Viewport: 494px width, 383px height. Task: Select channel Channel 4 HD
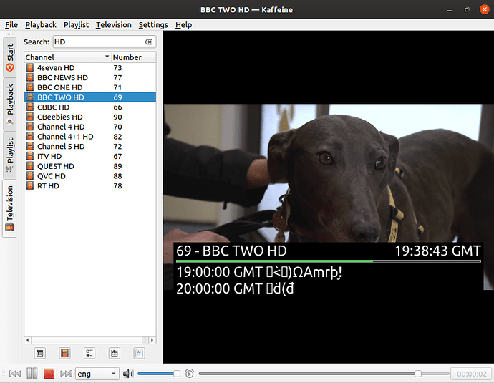click(x=90, y=127)
